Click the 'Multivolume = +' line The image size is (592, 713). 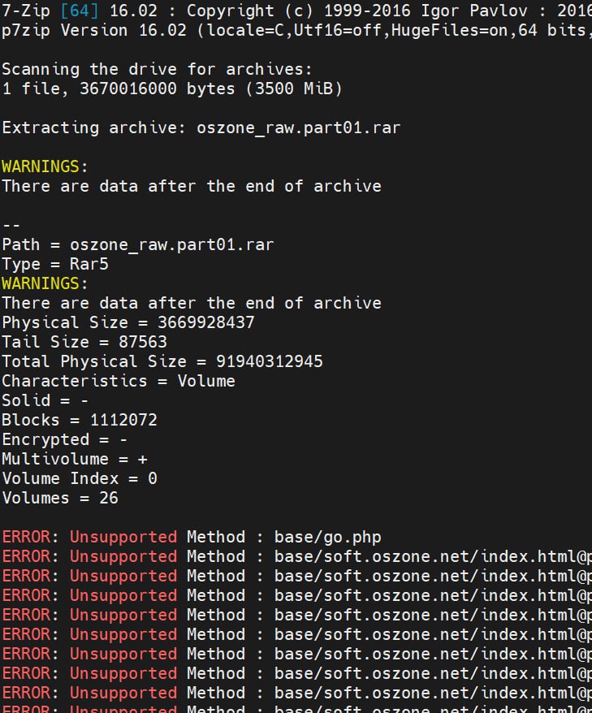pos(75,459)
